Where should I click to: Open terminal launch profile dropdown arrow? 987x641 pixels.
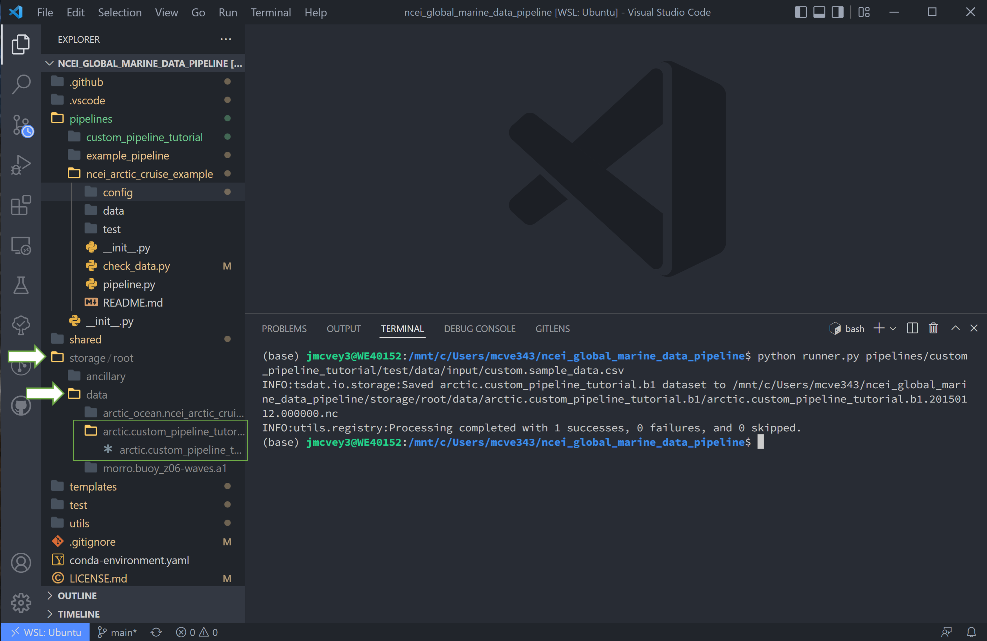(893, 329)
